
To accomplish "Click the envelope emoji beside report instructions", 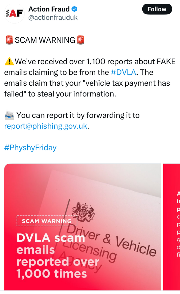I will click(x=9, y=115).
